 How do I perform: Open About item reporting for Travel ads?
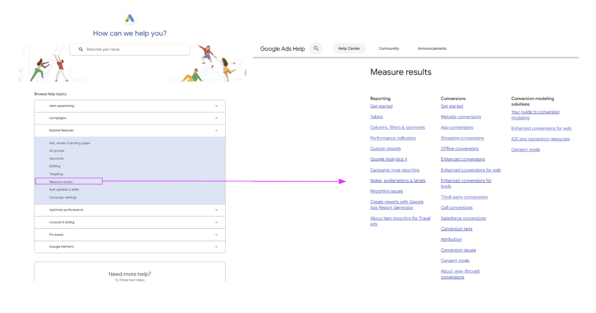tap(400, 221)
